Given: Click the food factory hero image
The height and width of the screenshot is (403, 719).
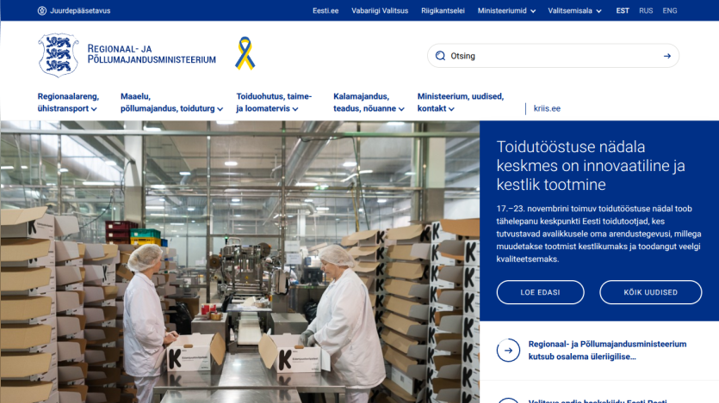Looking at the screenshot, I should pyautogui.click(x=240, y=262).
